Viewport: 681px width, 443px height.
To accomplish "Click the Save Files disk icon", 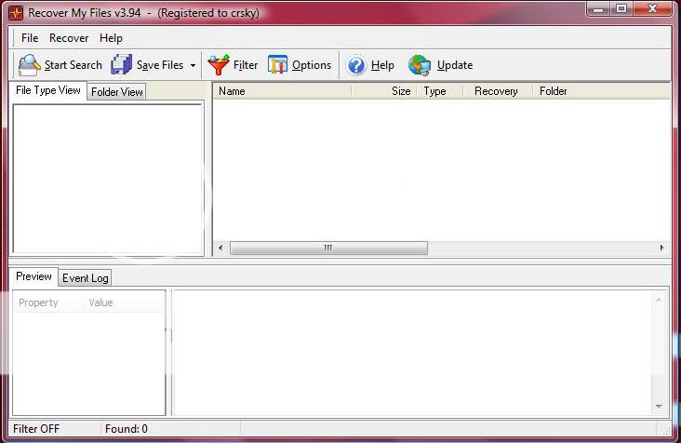I will pyautogui.click(x=121, y=65).
